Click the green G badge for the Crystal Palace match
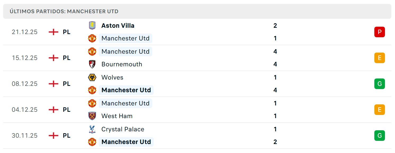395x153 pixels. click(x=379, y=136)
